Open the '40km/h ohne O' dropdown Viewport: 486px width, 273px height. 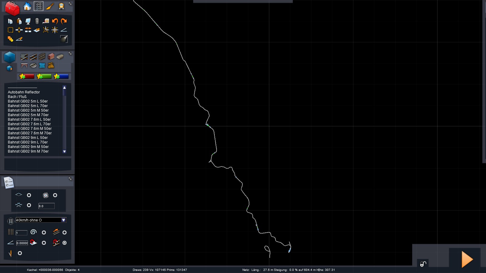click(x=41, y=220)
